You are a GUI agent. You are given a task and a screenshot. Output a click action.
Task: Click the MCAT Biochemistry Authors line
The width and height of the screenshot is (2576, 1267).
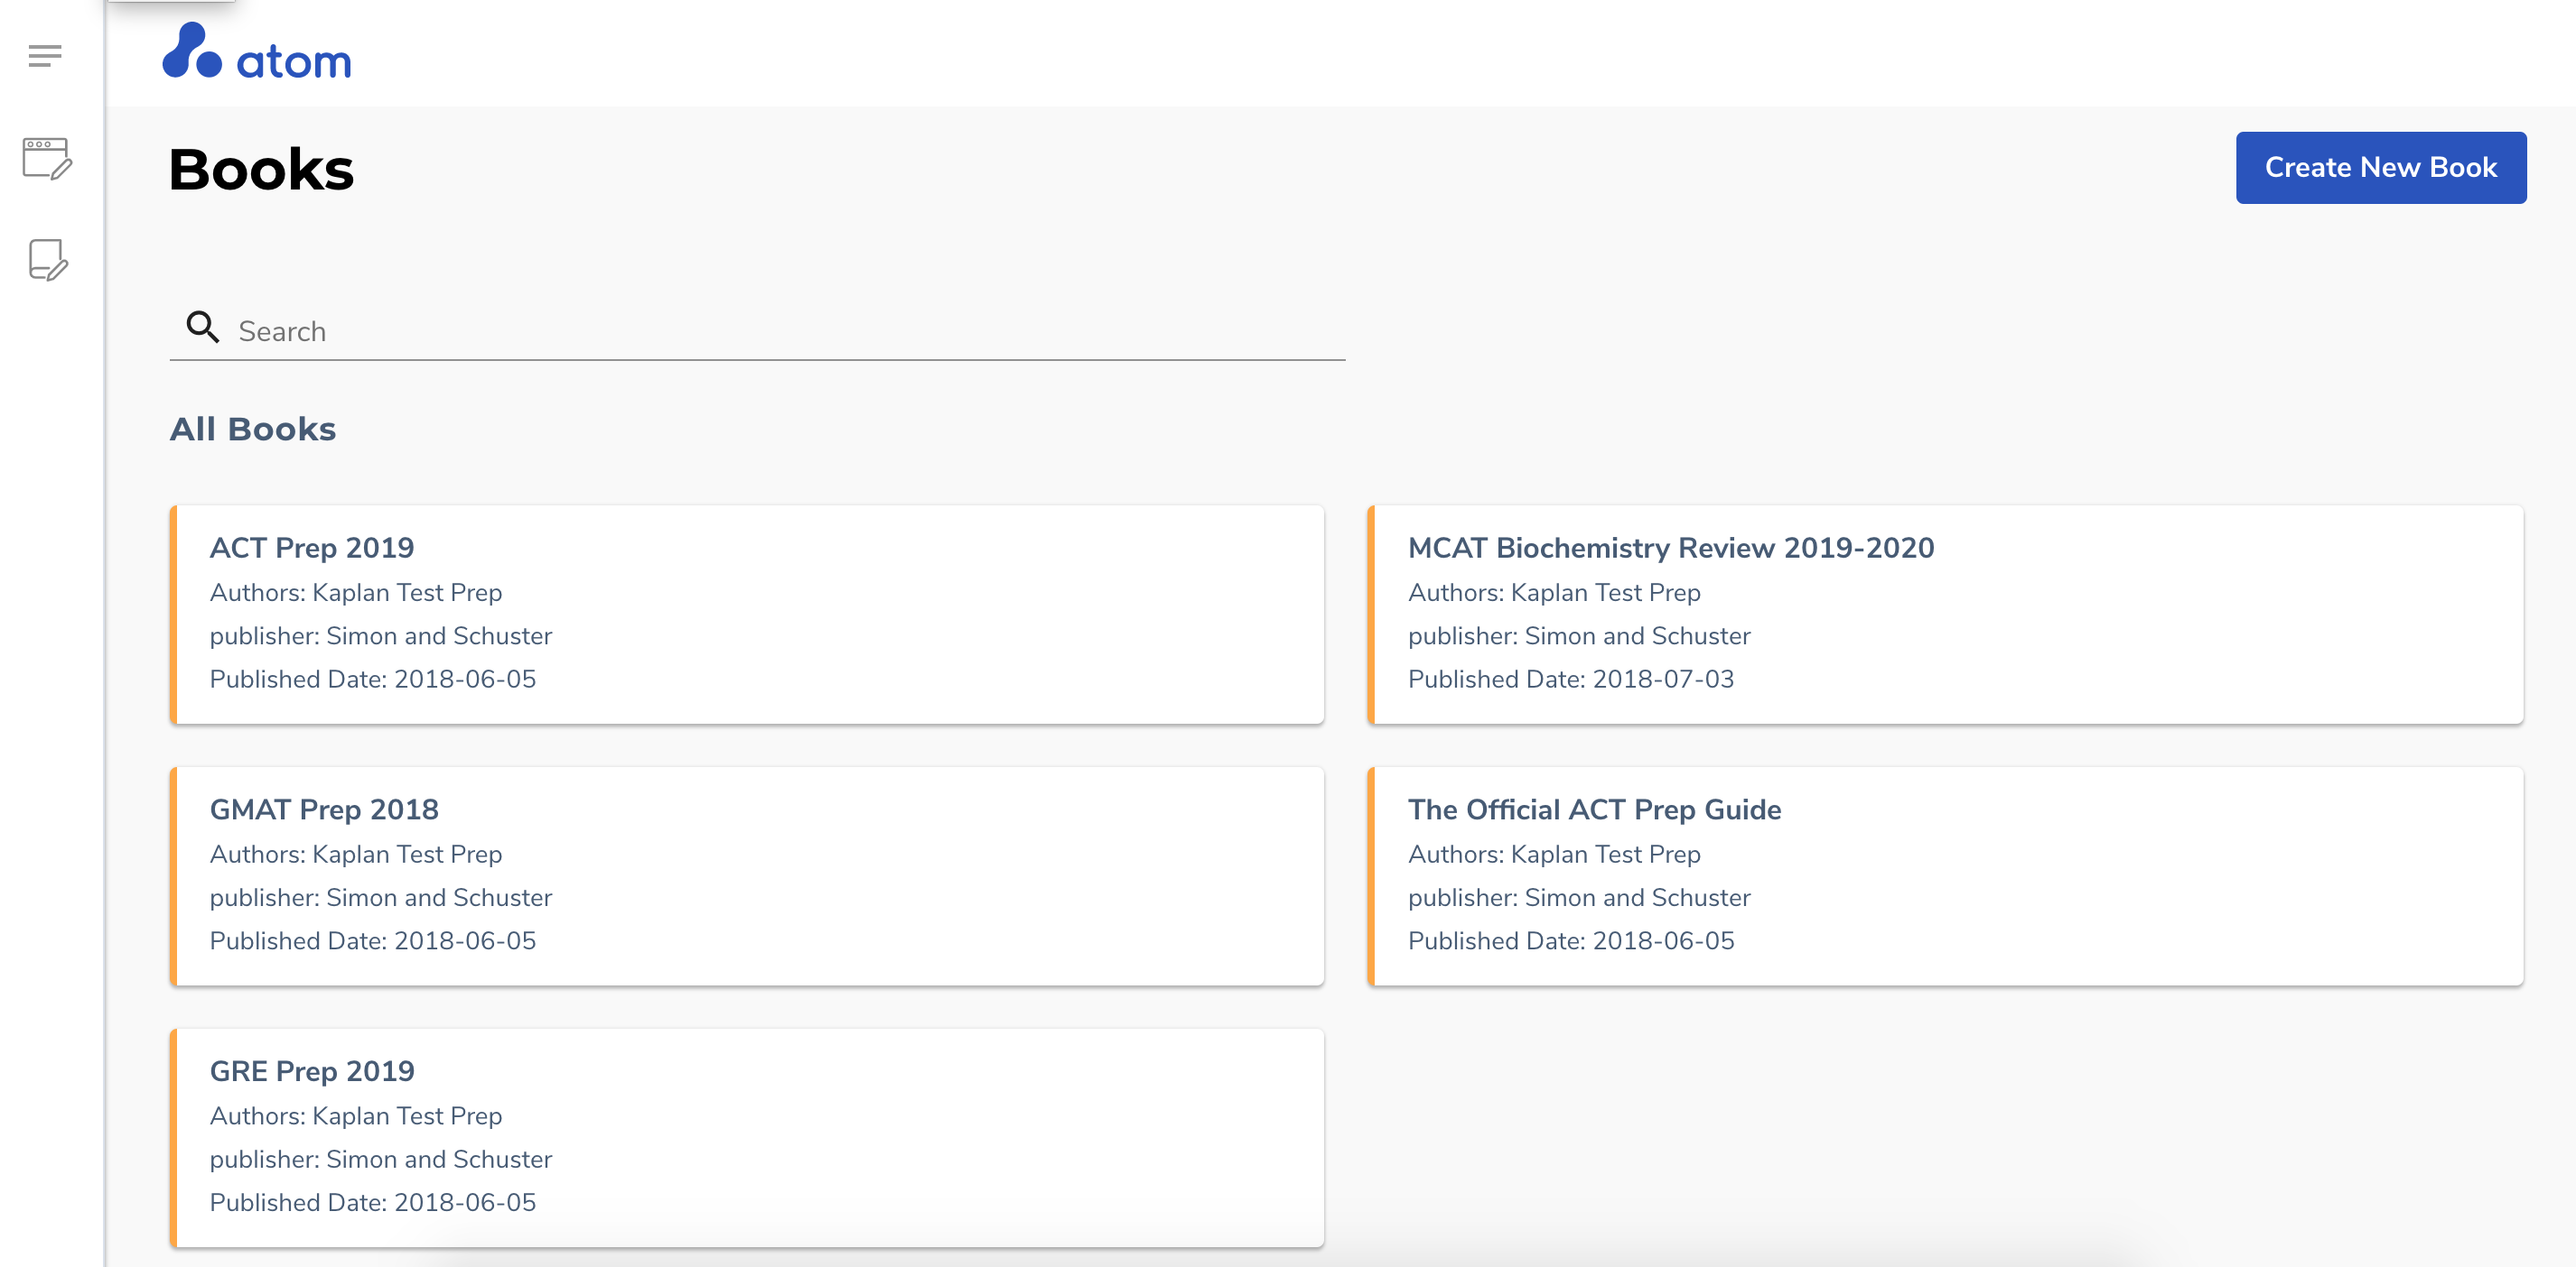[x=1554, y=593]
